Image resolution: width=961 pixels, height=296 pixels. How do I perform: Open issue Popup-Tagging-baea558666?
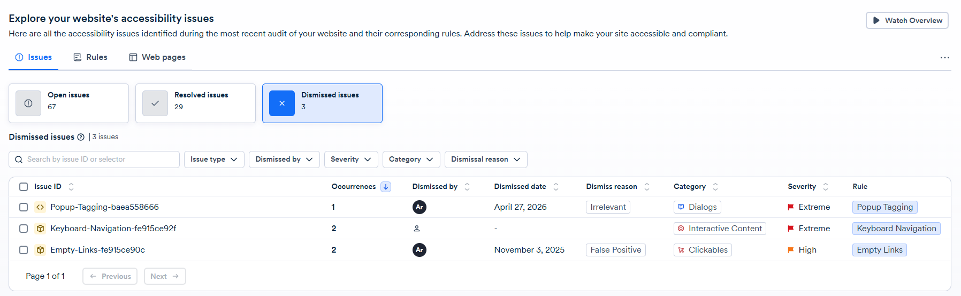[x=104, y=207]
